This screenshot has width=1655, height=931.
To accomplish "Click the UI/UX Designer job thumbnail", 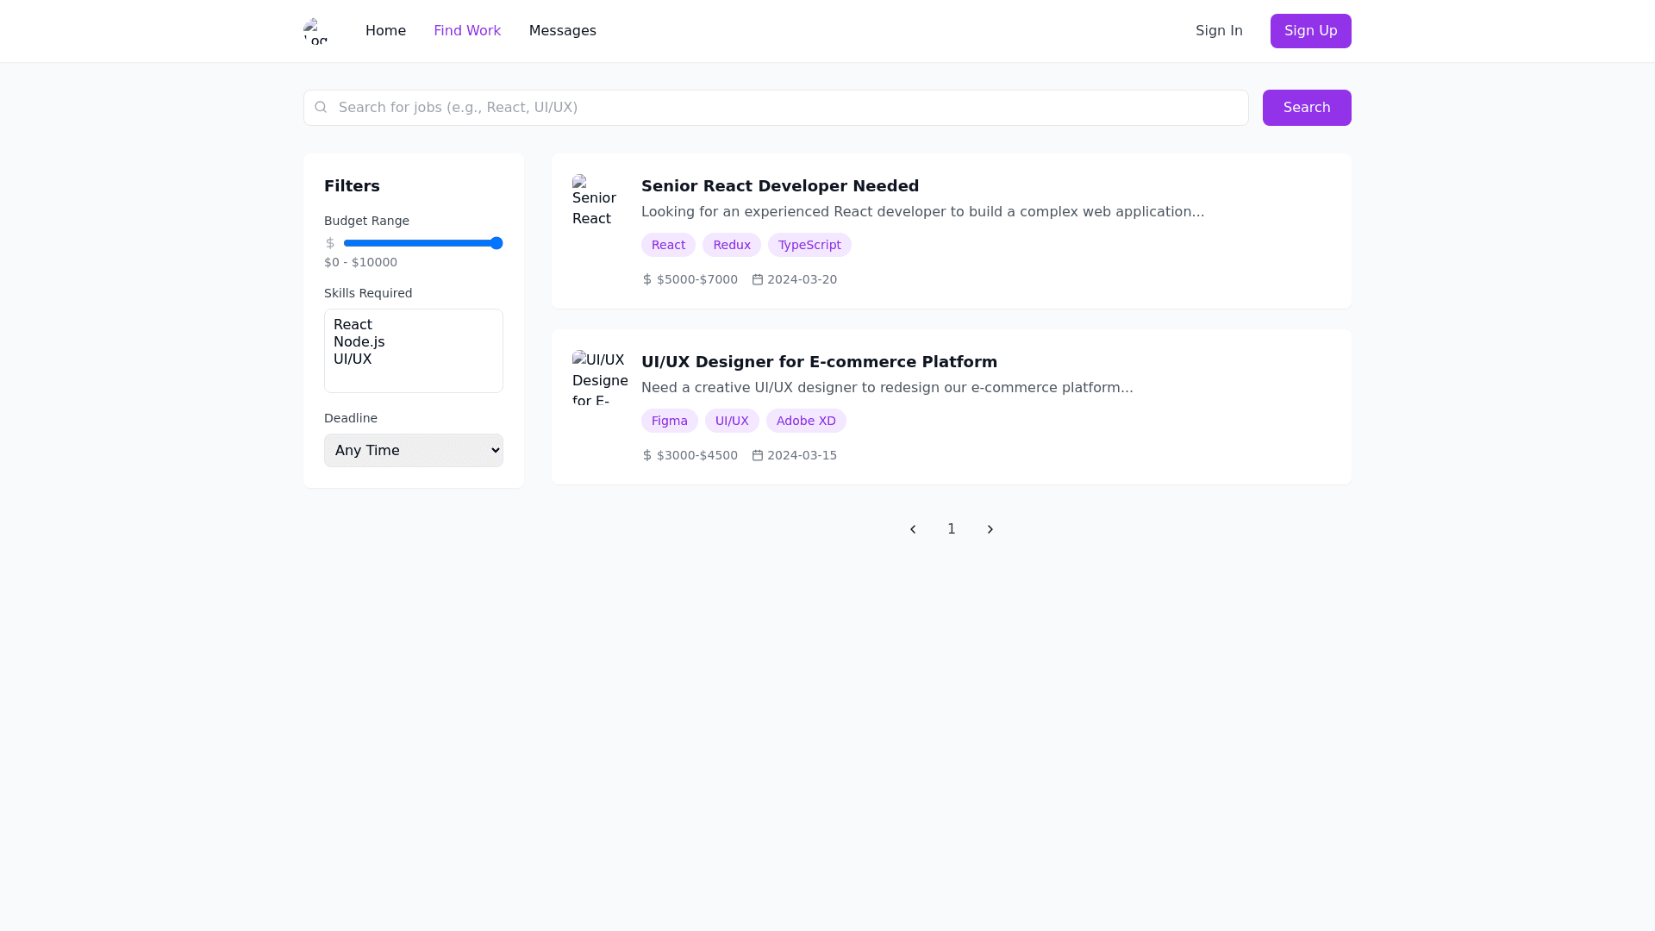I will coord(599,378).
